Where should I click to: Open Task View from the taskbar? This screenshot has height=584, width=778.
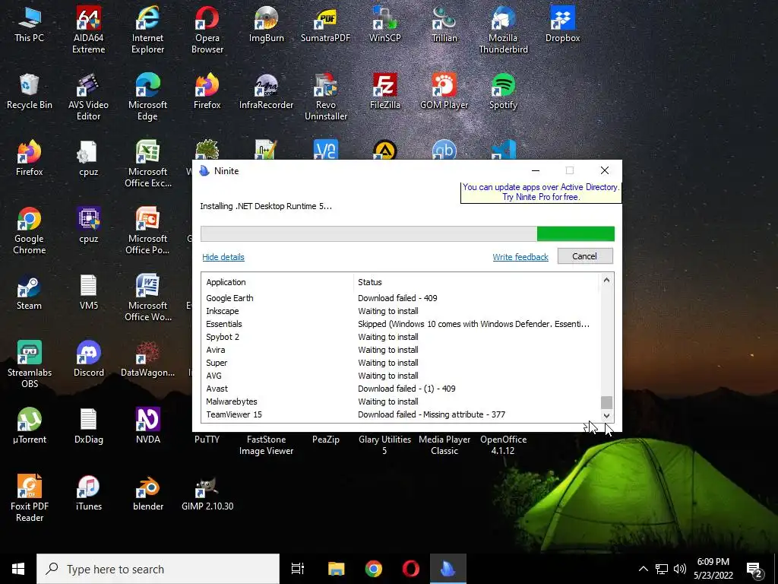tap(298, 569)
